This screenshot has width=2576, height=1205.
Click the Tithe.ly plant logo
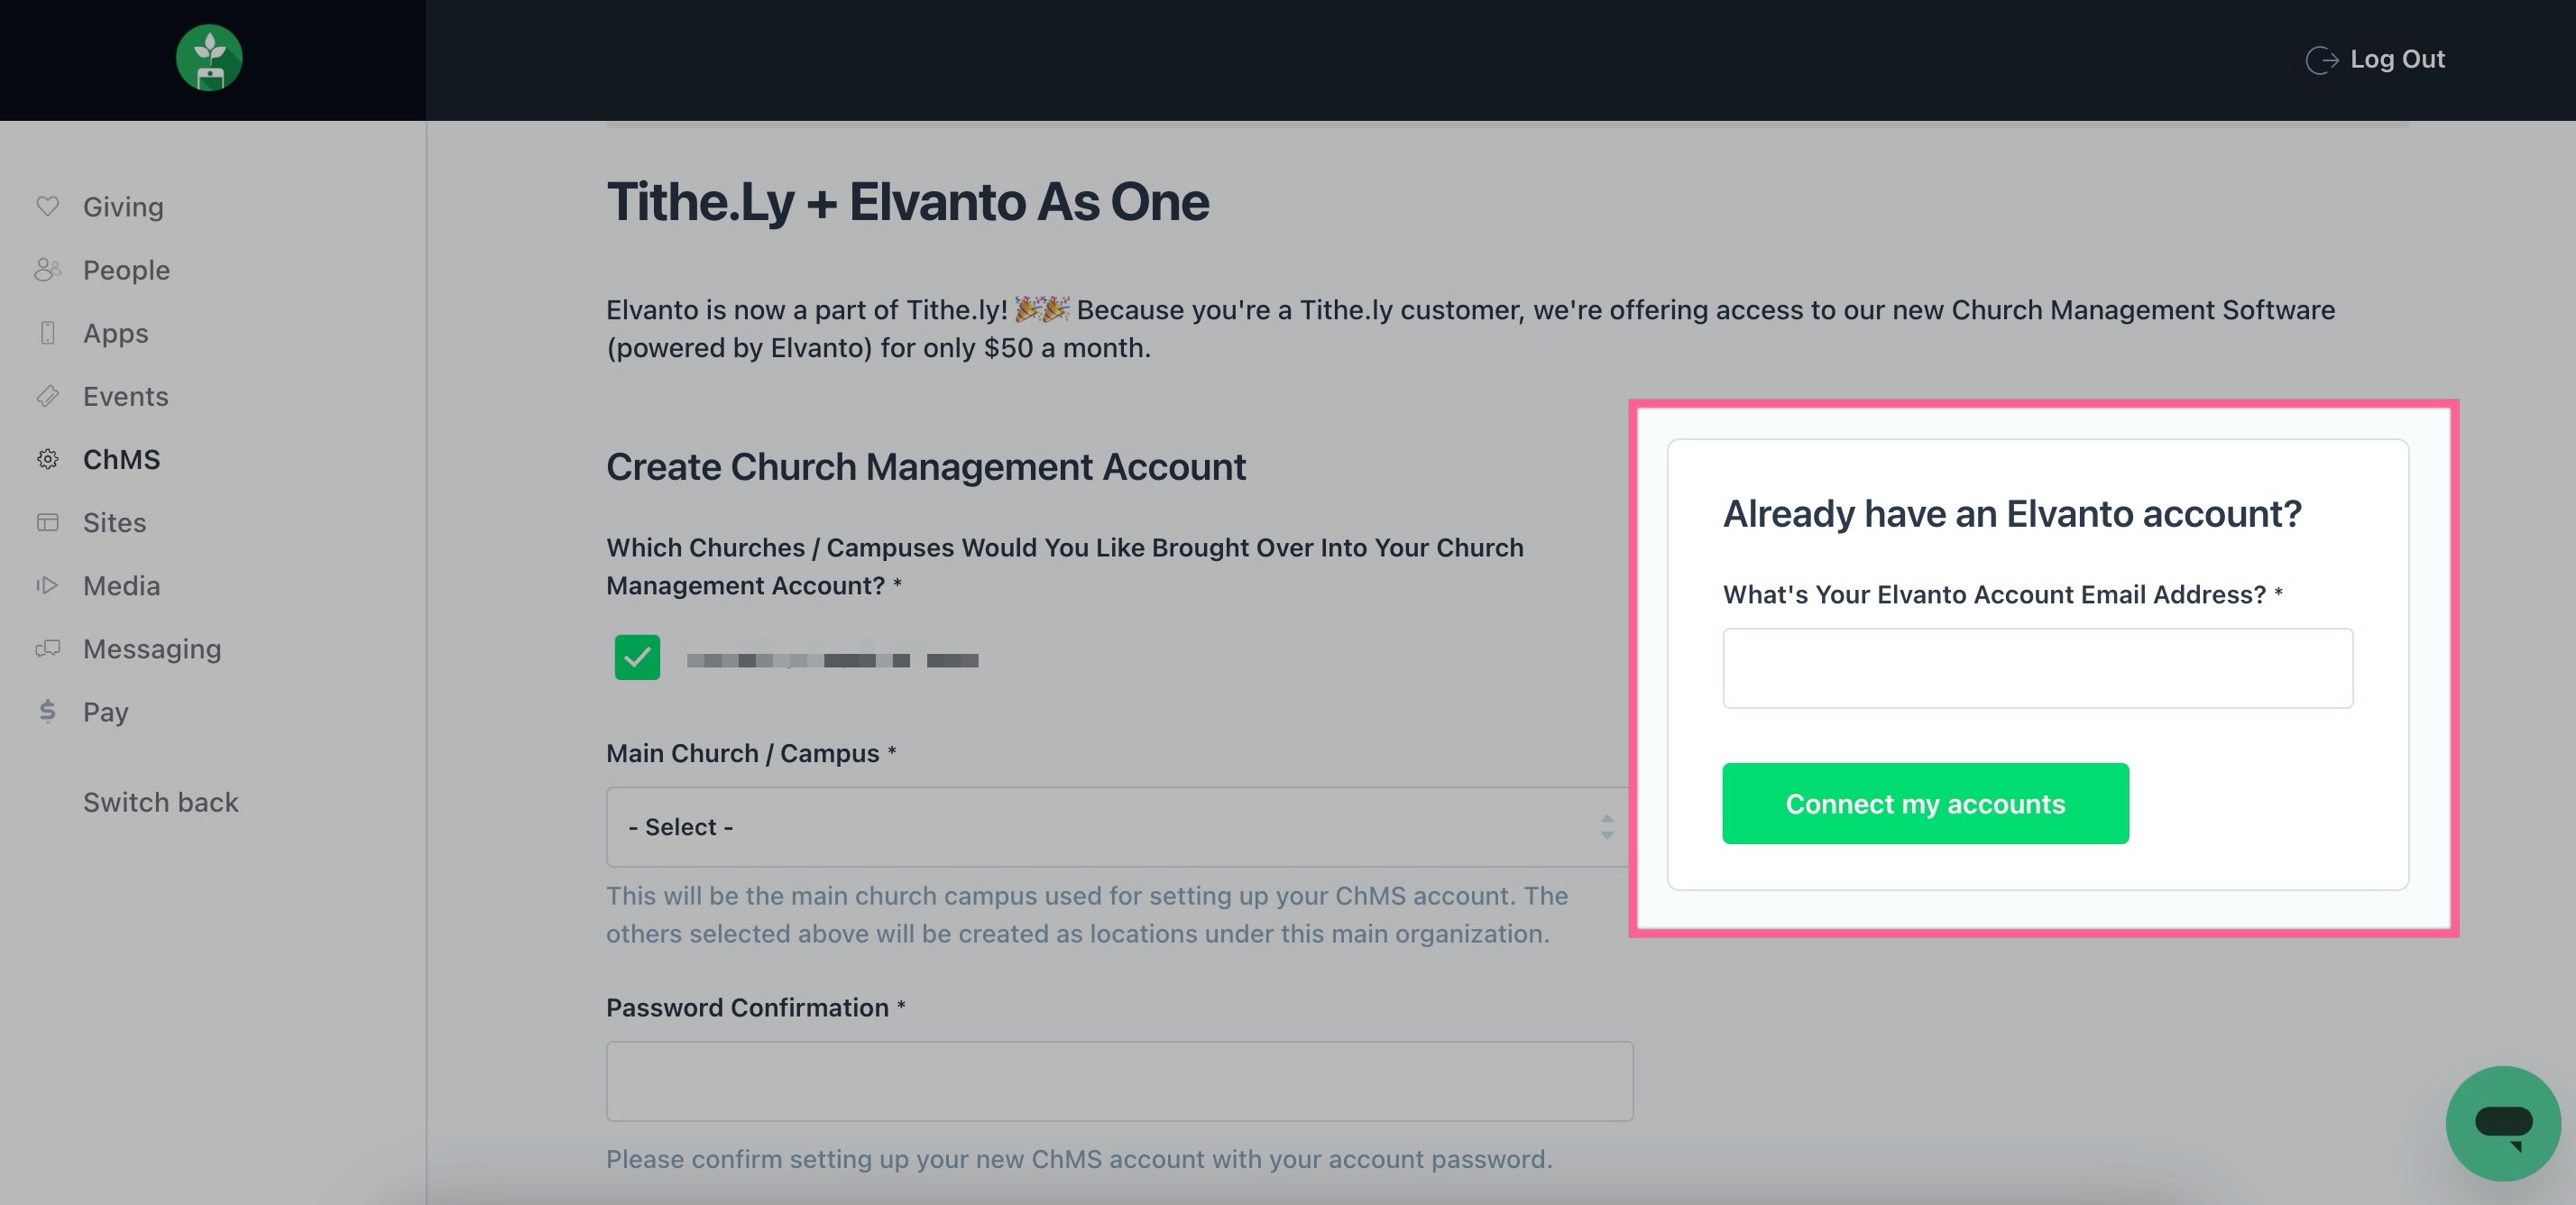tap(209, 58)
